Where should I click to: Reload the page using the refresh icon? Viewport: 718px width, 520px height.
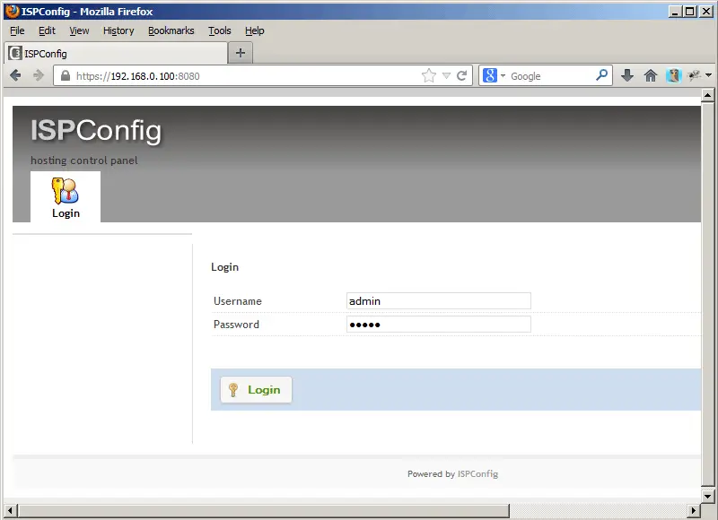[462, 76]
